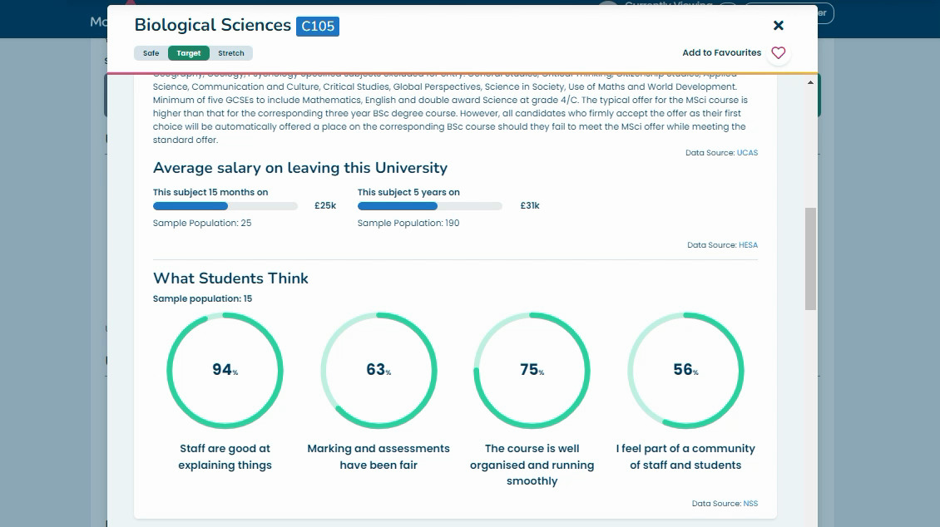Viewport: 940px width, 527px height.
Task: Click the 'Add to Favourites' label
Action: pos(721,53)
